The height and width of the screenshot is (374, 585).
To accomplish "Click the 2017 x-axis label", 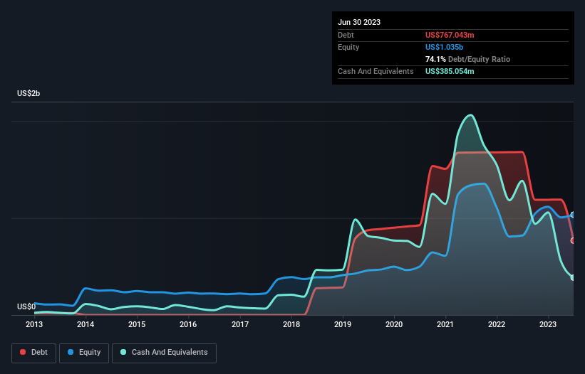I will pos(240,324).
